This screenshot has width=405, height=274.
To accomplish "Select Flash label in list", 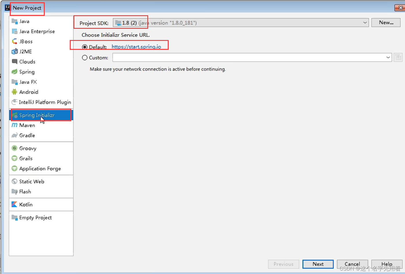I will [x=25, y=191].
